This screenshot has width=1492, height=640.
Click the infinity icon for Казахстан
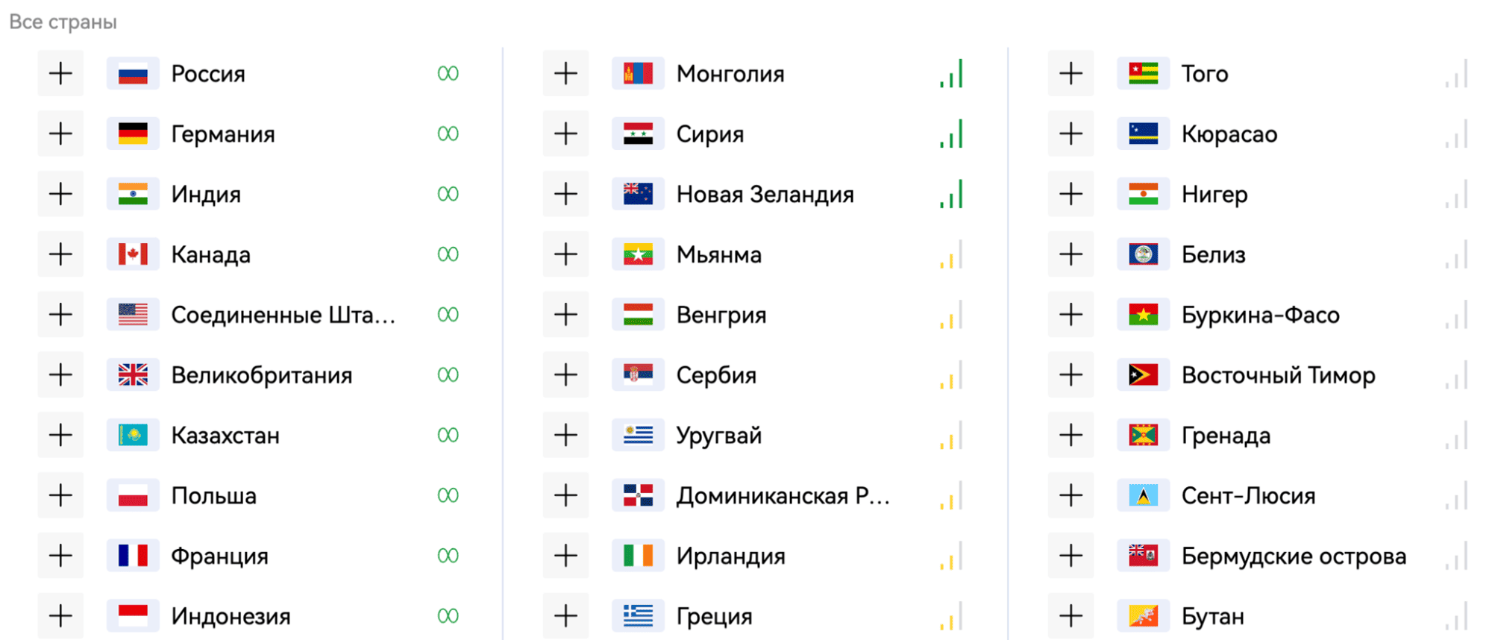(448, 435)
